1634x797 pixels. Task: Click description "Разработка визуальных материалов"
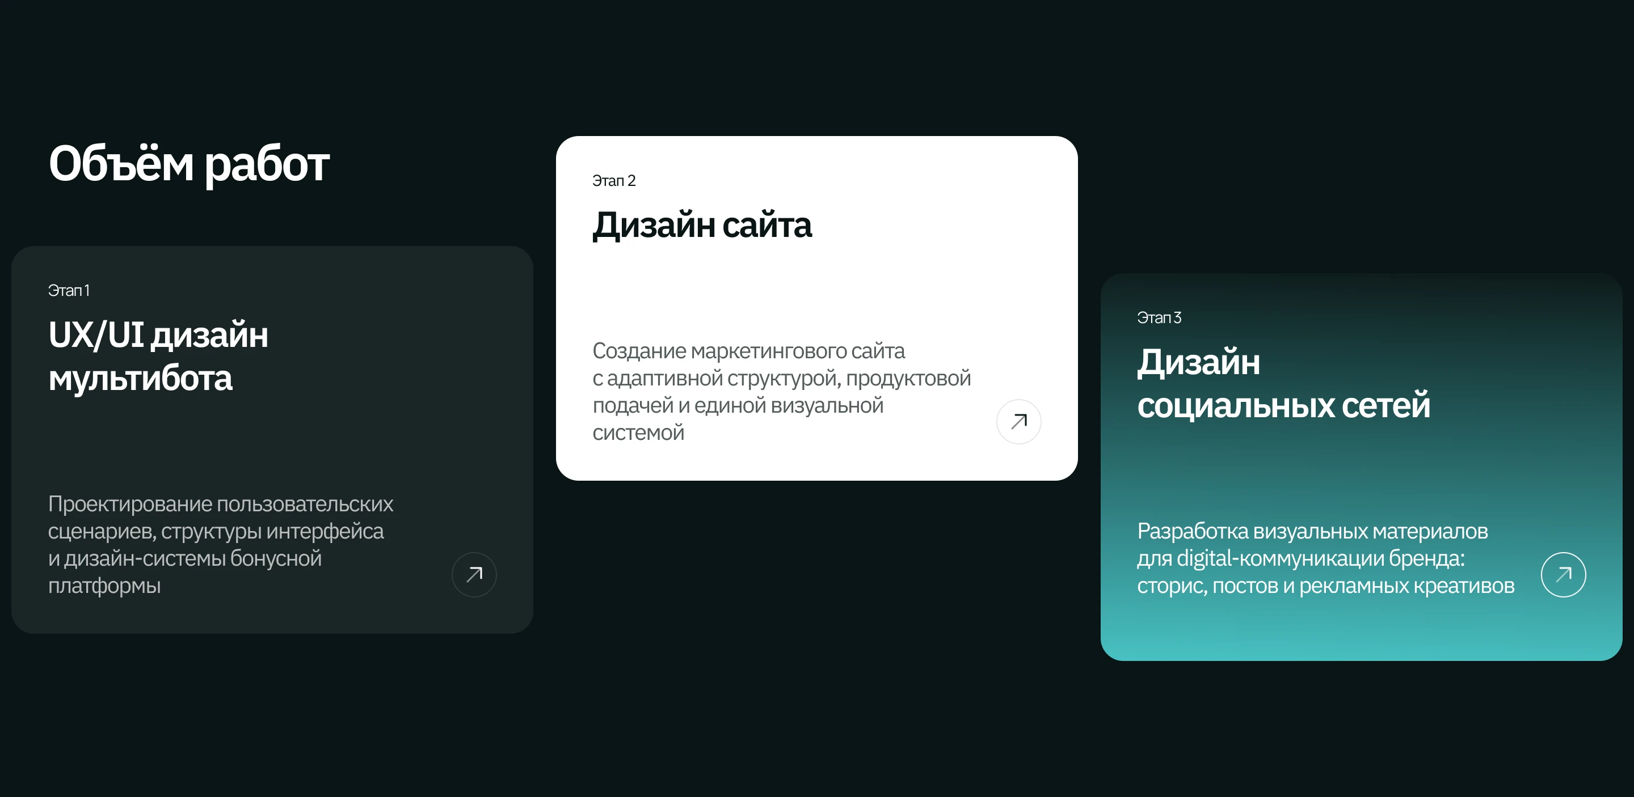1325,558
